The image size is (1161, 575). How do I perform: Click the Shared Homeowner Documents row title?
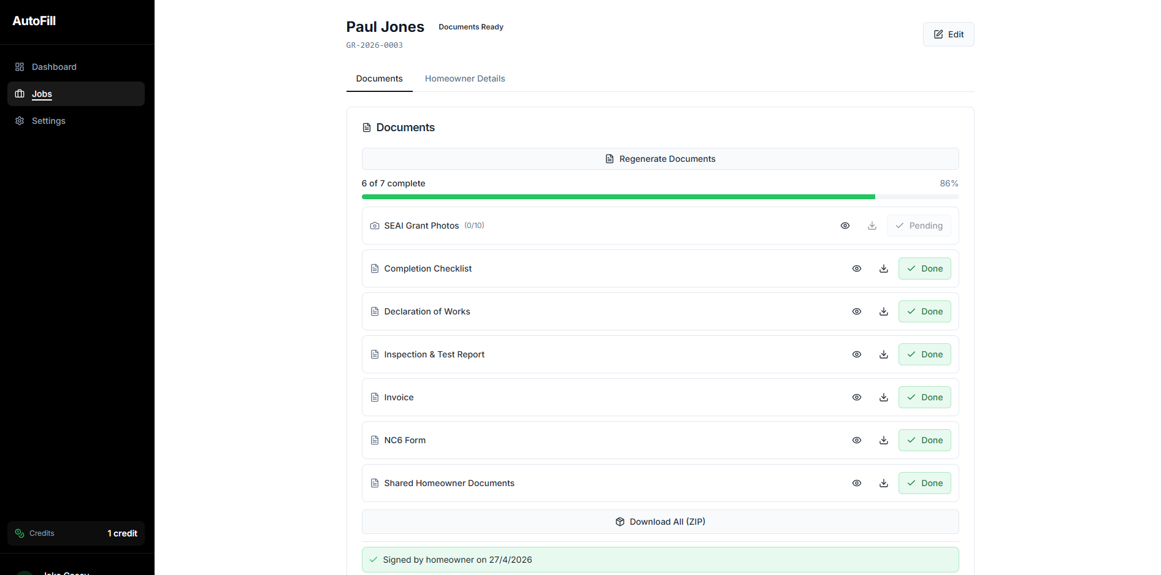pyautogui.click(x=449, y=483)
